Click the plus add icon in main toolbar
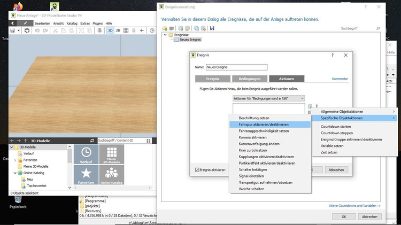 point(142,30)
